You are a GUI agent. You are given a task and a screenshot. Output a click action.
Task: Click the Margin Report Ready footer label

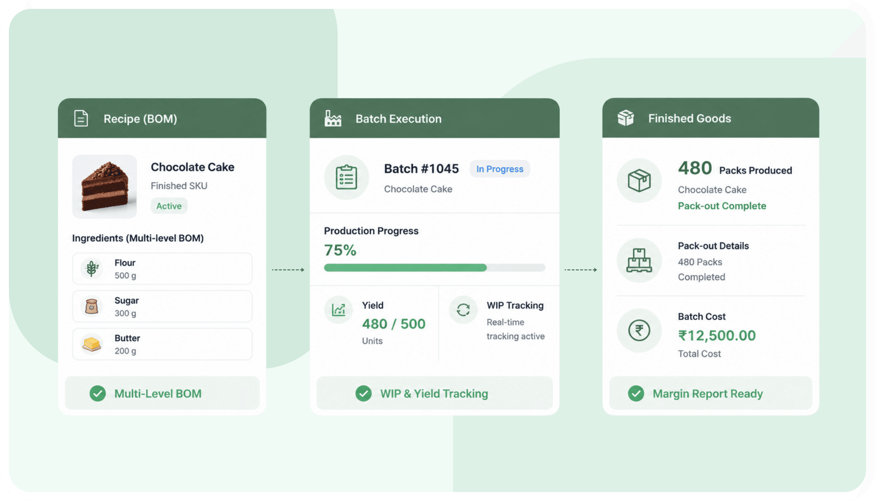(x=708, y=394)
